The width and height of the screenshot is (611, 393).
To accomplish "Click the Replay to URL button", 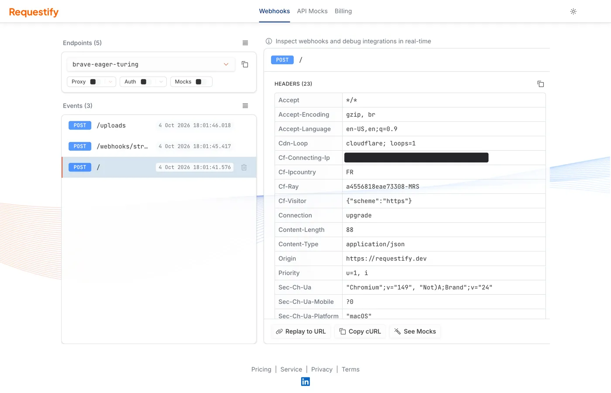I will click(301, 331).
